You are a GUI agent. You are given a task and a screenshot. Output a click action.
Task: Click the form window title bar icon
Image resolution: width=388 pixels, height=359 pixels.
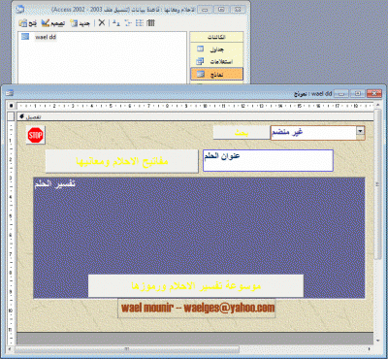tap(10, 93)
